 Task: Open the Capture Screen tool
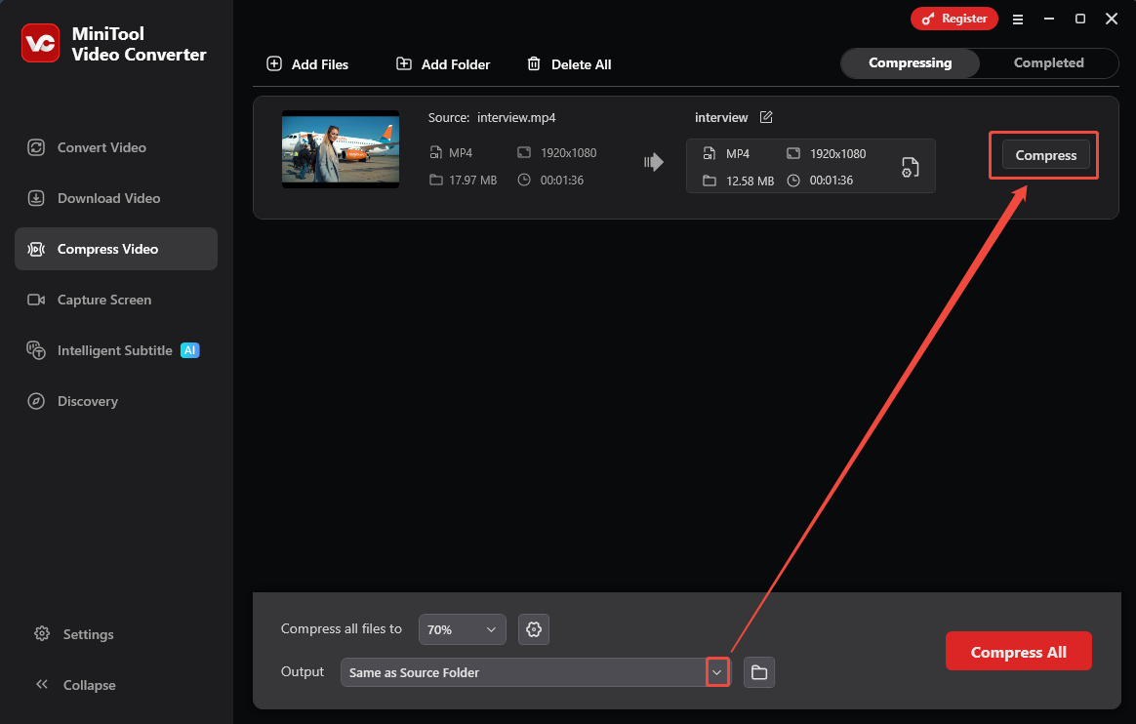click(102, 300)
